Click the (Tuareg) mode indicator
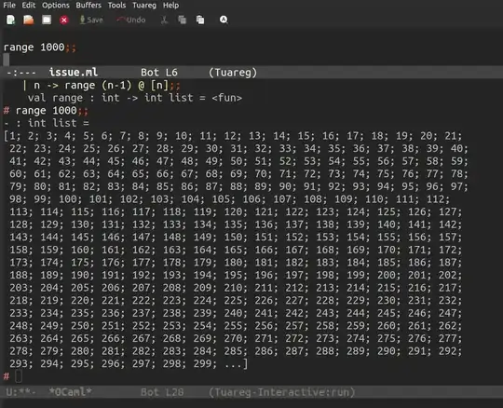503x408 pixels. click(x=233, y=73)
